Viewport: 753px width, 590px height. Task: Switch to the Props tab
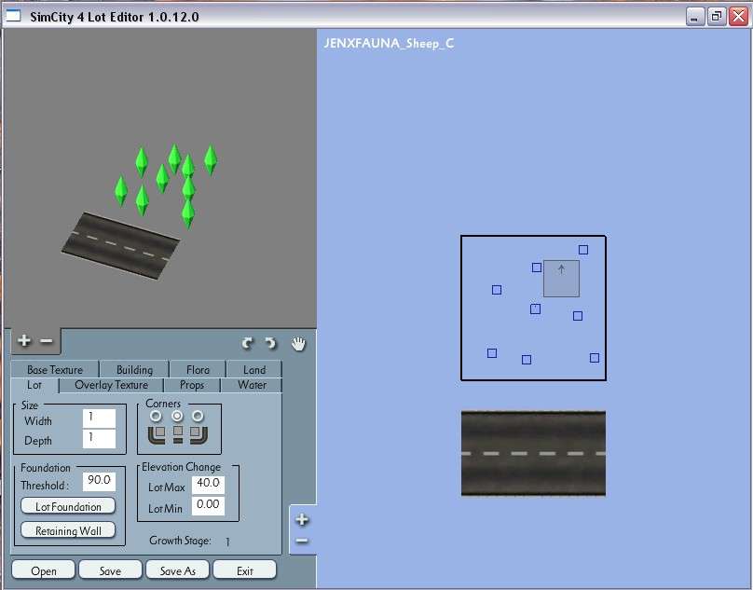click(x=192, y=385)
